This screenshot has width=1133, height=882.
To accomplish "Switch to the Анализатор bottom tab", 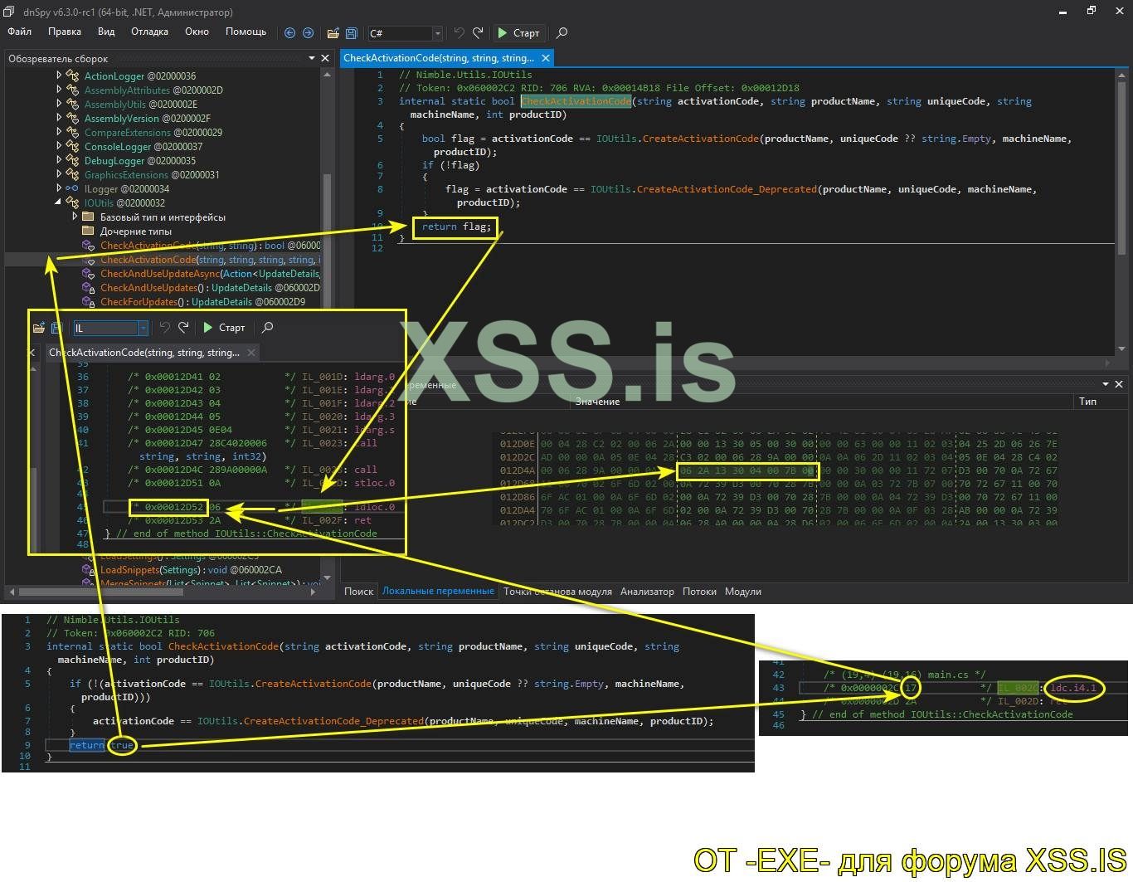I will (647, 592).
